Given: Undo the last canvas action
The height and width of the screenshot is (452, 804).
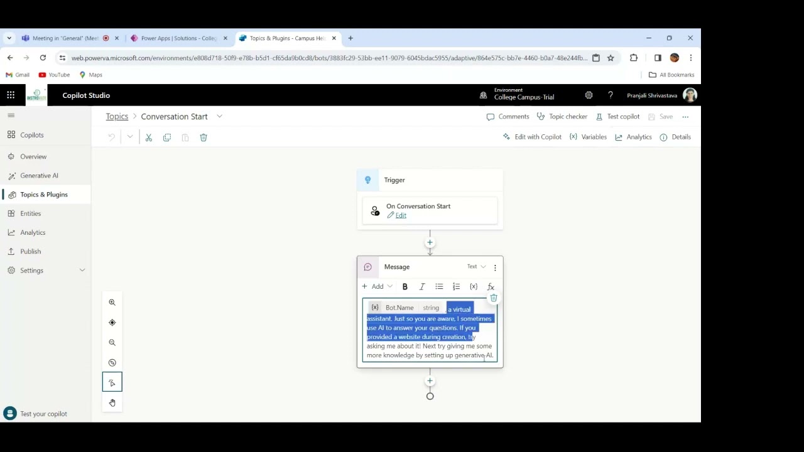Looking at the screenshot, I should [112, 137].
